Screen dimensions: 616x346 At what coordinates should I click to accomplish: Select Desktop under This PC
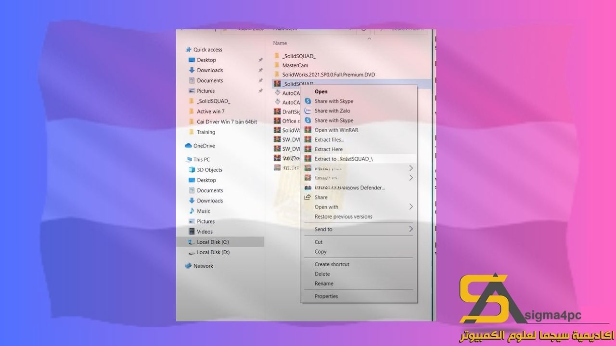(206, 180)
